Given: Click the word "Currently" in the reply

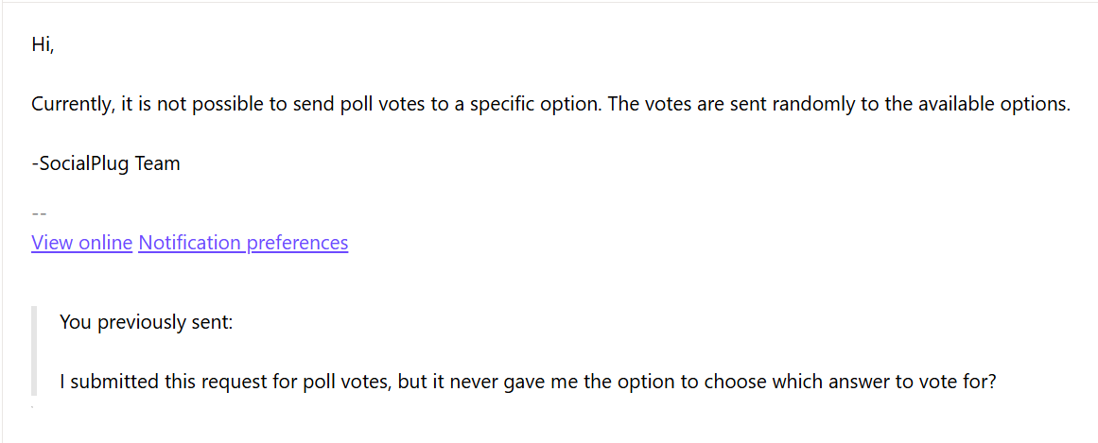Looking at the screenshot, I should click(x=72, y=104).
